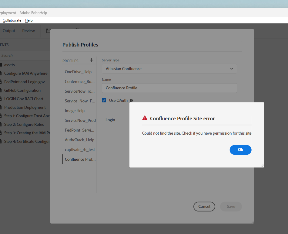Open GitHub Configuration topic
This screenshot has width=288, height=234.
tap(22, 90)
